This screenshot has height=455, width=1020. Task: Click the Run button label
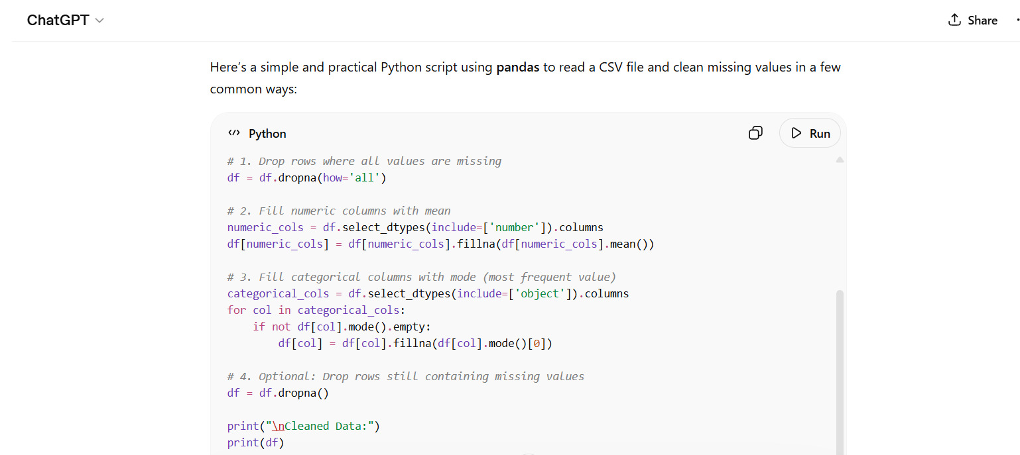pyautogui.click(x=820, y=133)
